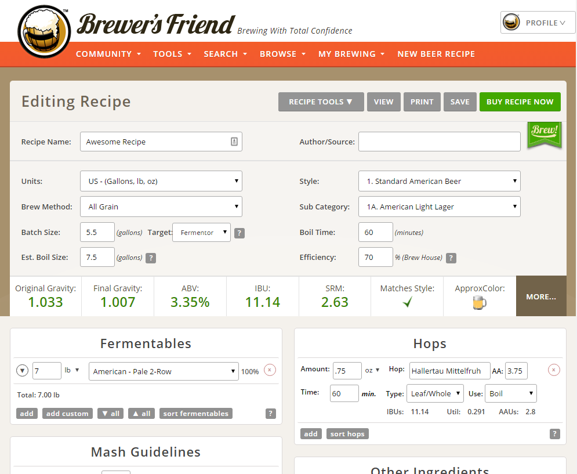Screen dimensions: 577x474
Task: Click the Efficiency input field
Action: pos(375,257)
